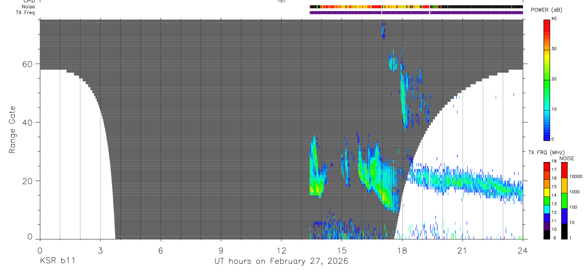The width and height of the screenshot is (588, 271).
Task: Click the '21' tick on the UT hours axis
Action: click(463, 250)
